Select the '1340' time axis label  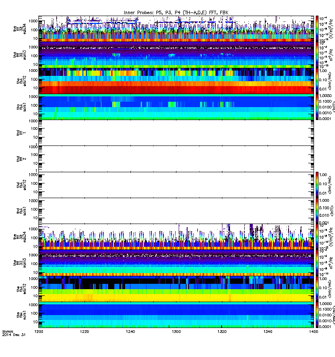point(268,332)
